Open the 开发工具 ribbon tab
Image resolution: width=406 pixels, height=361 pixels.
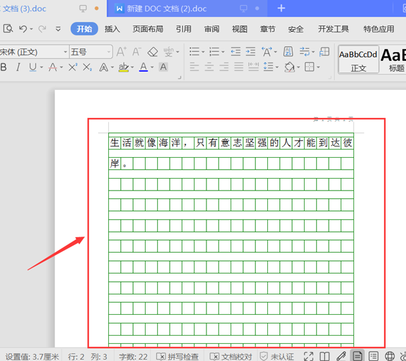333,28
